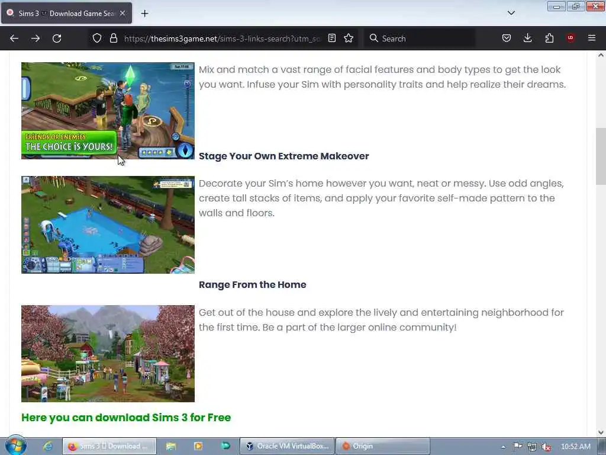Close the Sims 3 Download tab

pos(123,14)
